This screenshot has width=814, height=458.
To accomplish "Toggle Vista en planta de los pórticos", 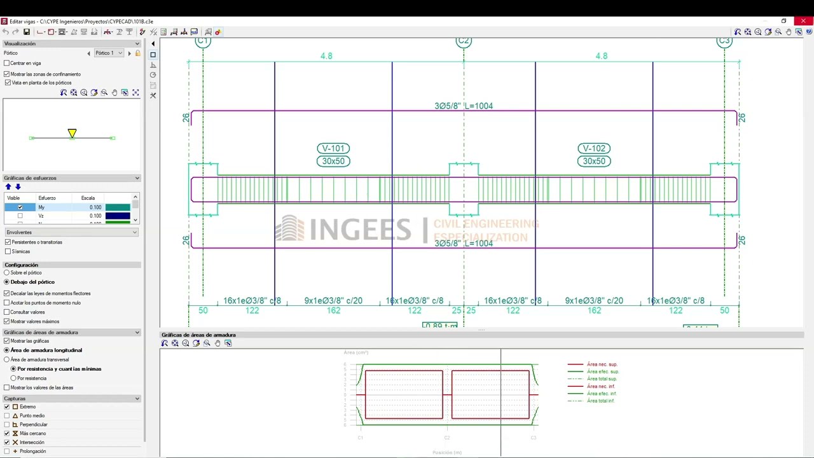I will click(7, 83).
